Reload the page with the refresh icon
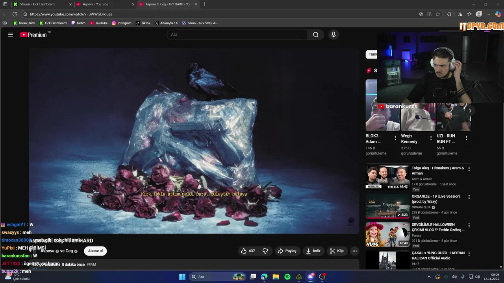 [x=15, y=14]
